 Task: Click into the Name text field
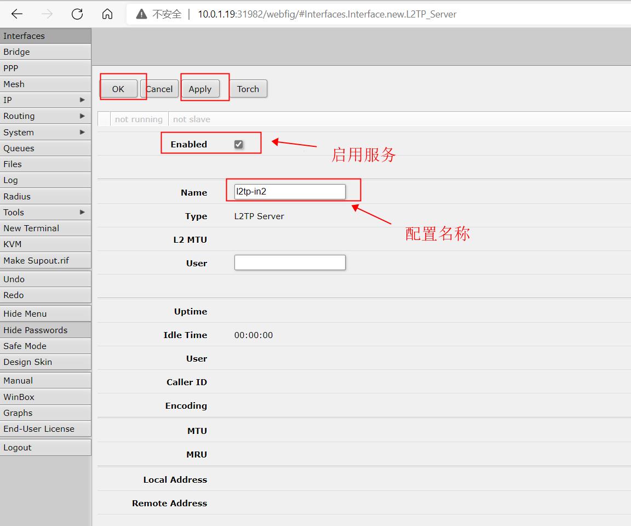(290, 192)
